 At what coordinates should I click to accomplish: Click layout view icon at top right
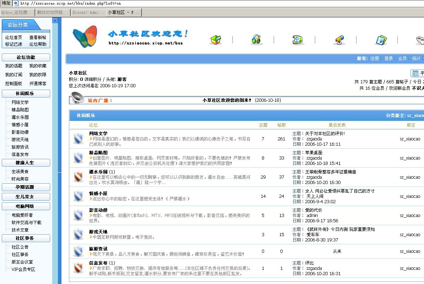coord(415,73)
